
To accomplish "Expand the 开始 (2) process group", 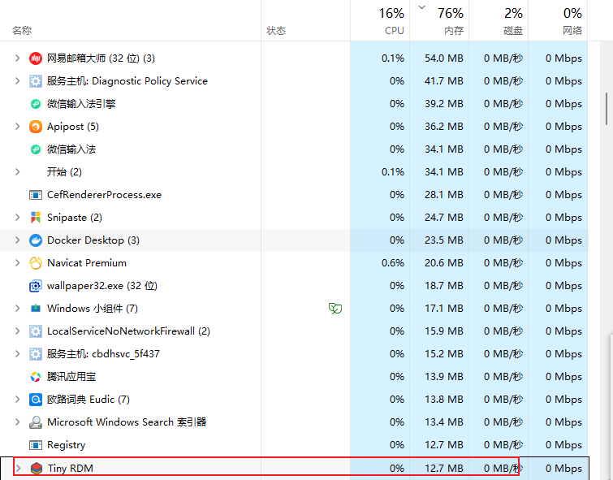I will click(x=17, y=171).
